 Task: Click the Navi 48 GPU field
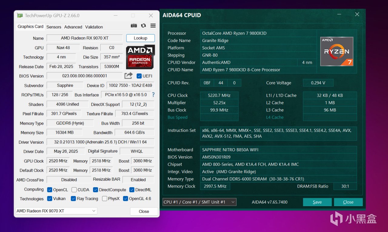click(x=63, y=48)
